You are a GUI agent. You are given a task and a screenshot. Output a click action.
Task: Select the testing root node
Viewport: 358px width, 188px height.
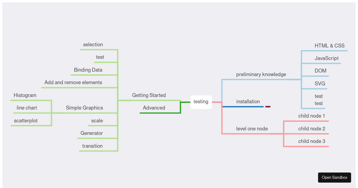(x=201, y=101)
